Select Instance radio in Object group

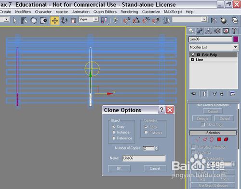[x=114, y=132]
